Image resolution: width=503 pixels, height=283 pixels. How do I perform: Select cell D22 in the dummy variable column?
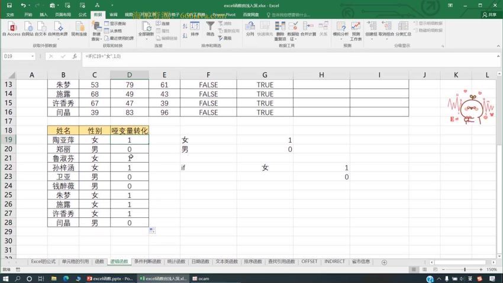[x=129, y=168]
